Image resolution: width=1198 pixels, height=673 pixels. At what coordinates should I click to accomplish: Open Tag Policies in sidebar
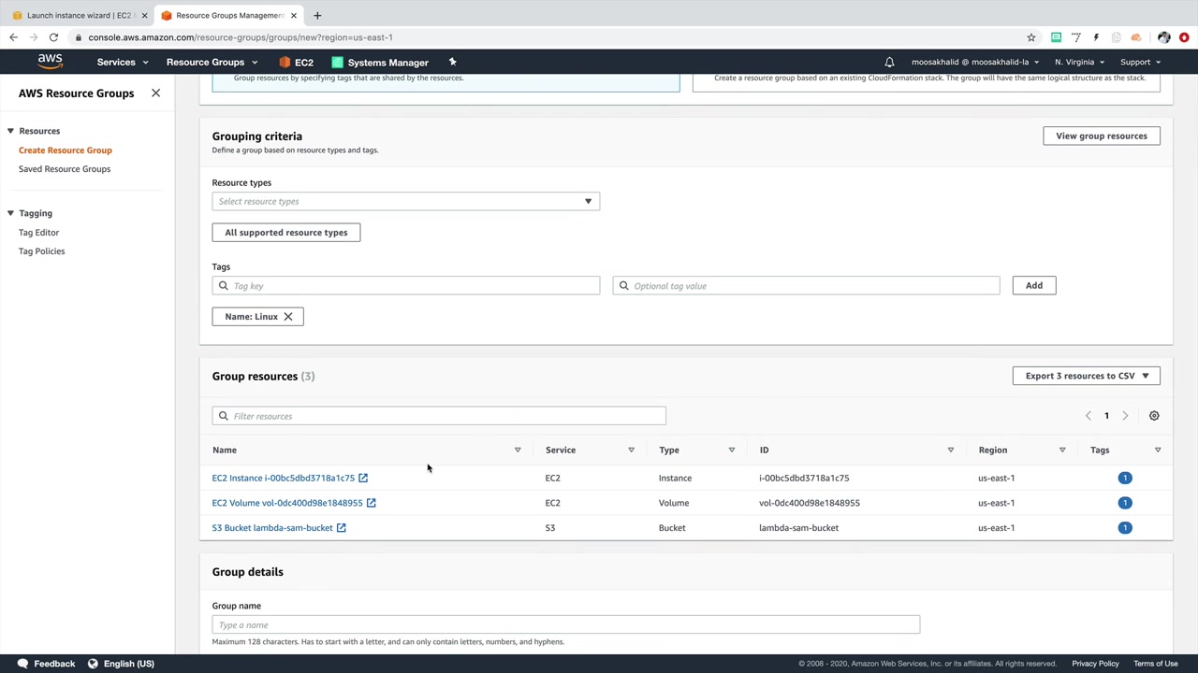click(42, 251)
